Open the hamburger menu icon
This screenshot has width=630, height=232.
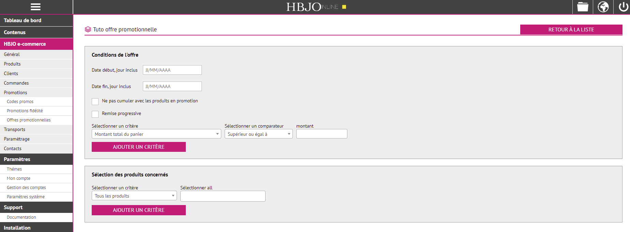35,7
